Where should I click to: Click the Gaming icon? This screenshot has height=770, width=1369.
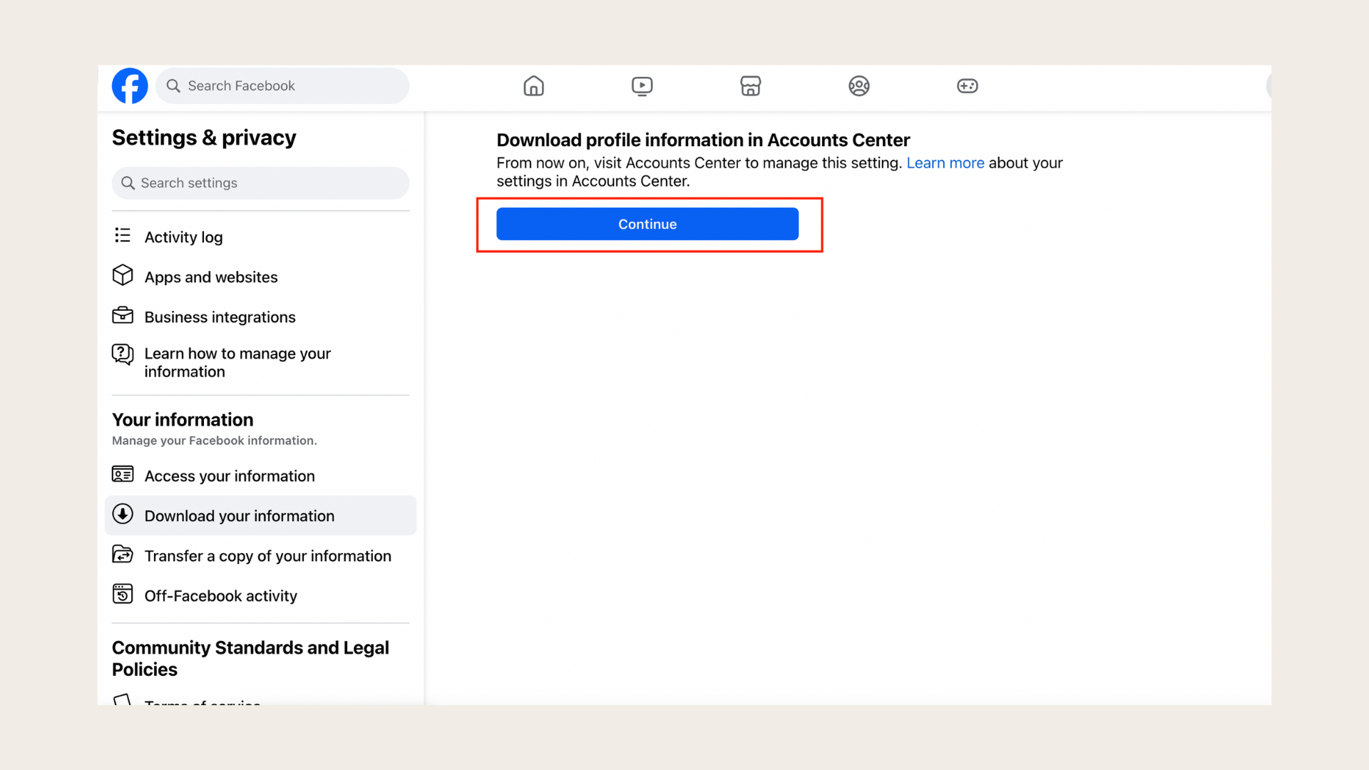click(x=967, y=86)
